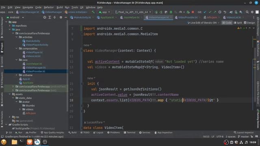The width and height of the screenshot is (260, 146).
Task: Collapse the Gradle Scripts node
Action: click(x=6, y=125)
